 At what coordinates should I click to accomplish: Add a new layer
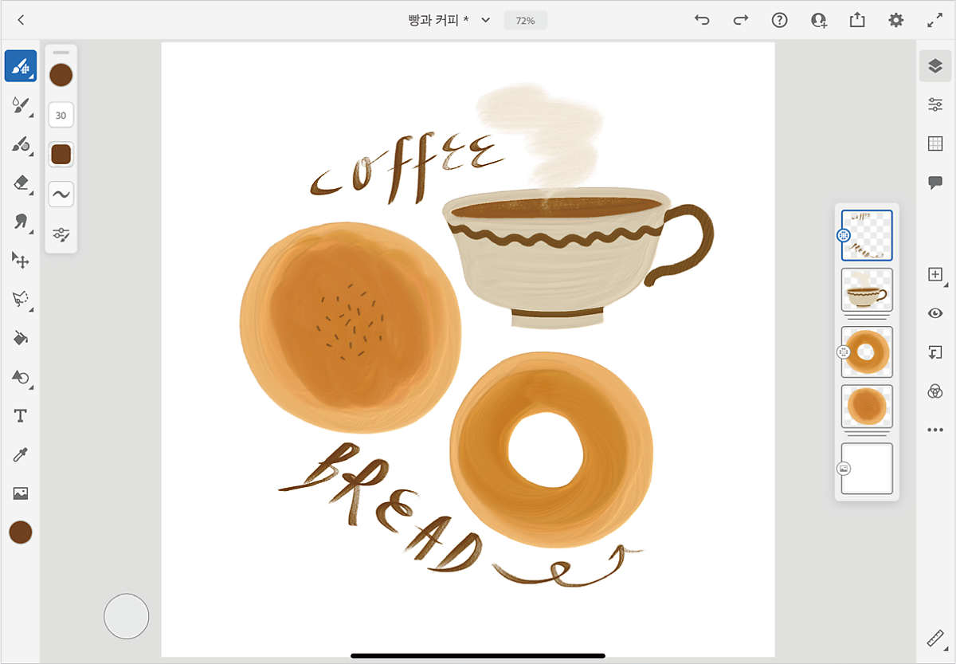935,274
